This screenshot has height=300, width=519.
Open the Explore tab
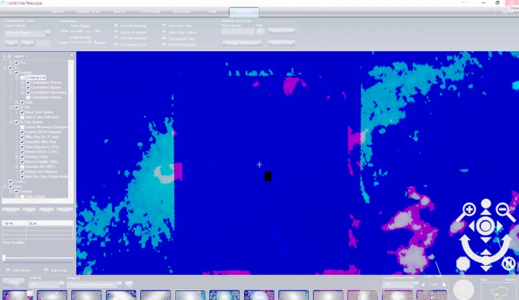coord(57,12)
